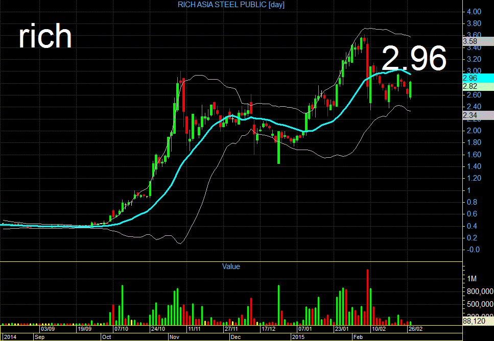The image size is (494, 341).
Task: Click the large 'rich' symbol label
Action: (x=45, y=36)
